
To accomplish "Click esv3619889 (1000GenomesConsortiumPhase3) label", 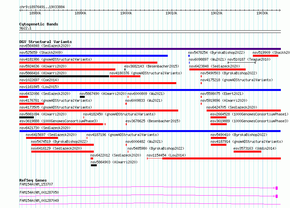I will point(249,121).
